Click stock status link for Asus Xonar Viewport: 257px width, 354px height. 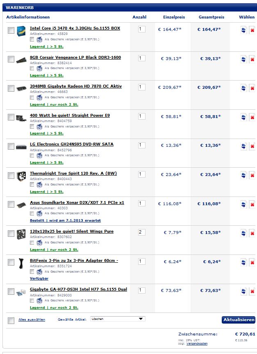tap(65, 220)
